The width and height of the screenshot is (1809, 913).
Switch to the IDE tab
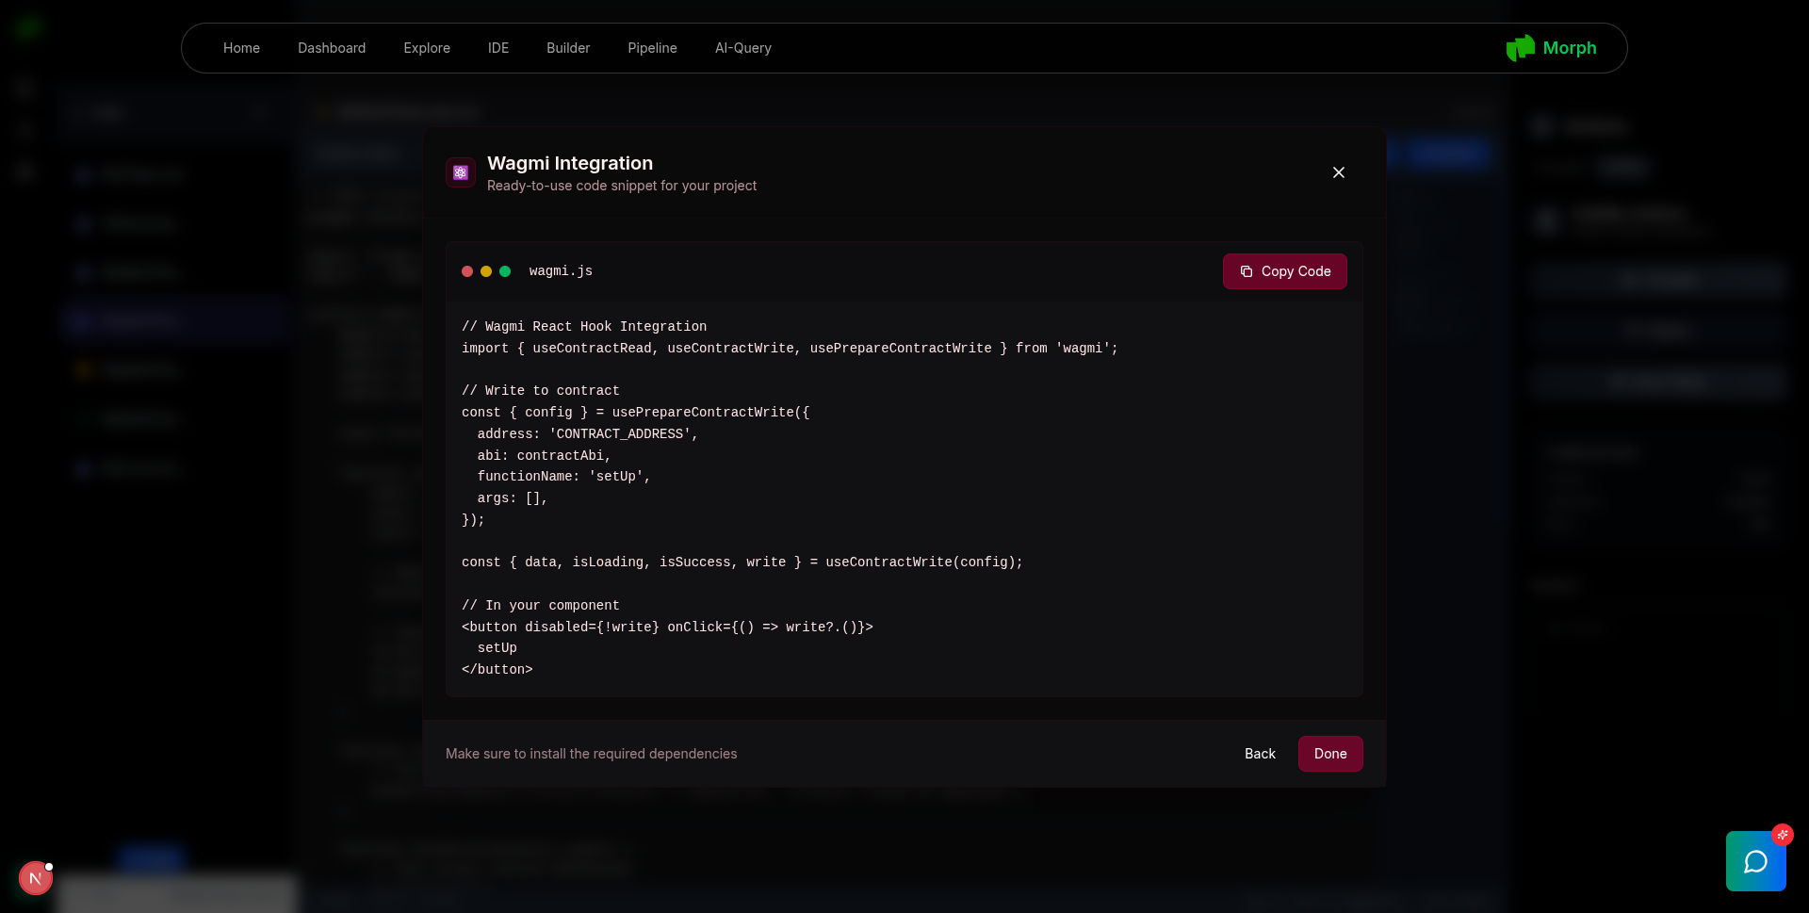pos(498,47)
